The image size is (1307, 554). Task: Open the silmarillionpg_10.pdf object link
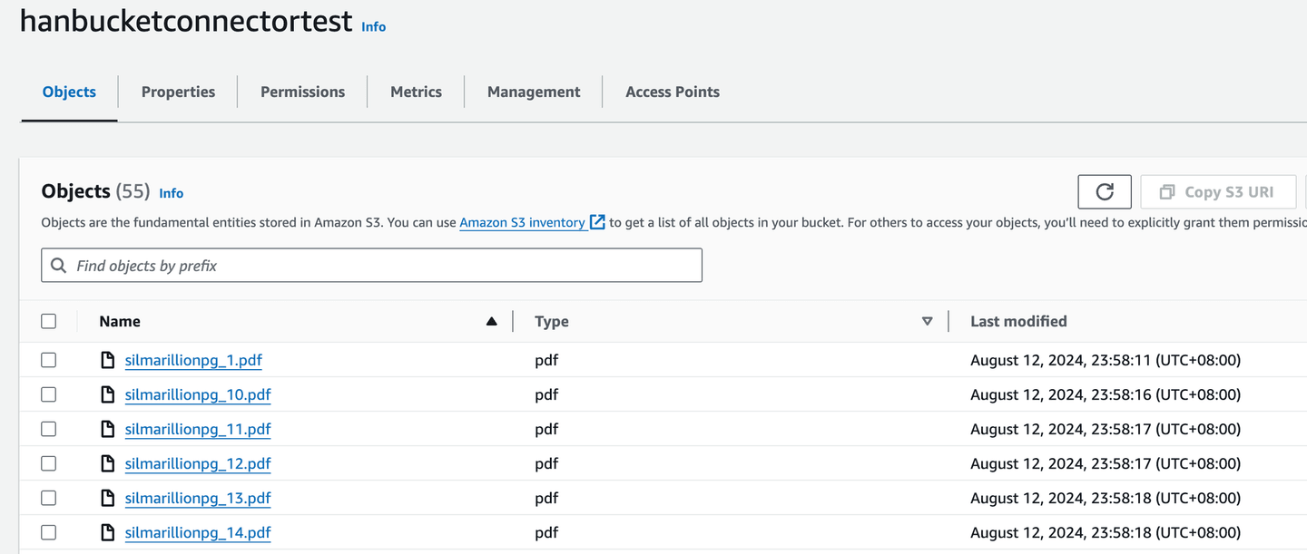pyautogui.click(x=198, y=395)
